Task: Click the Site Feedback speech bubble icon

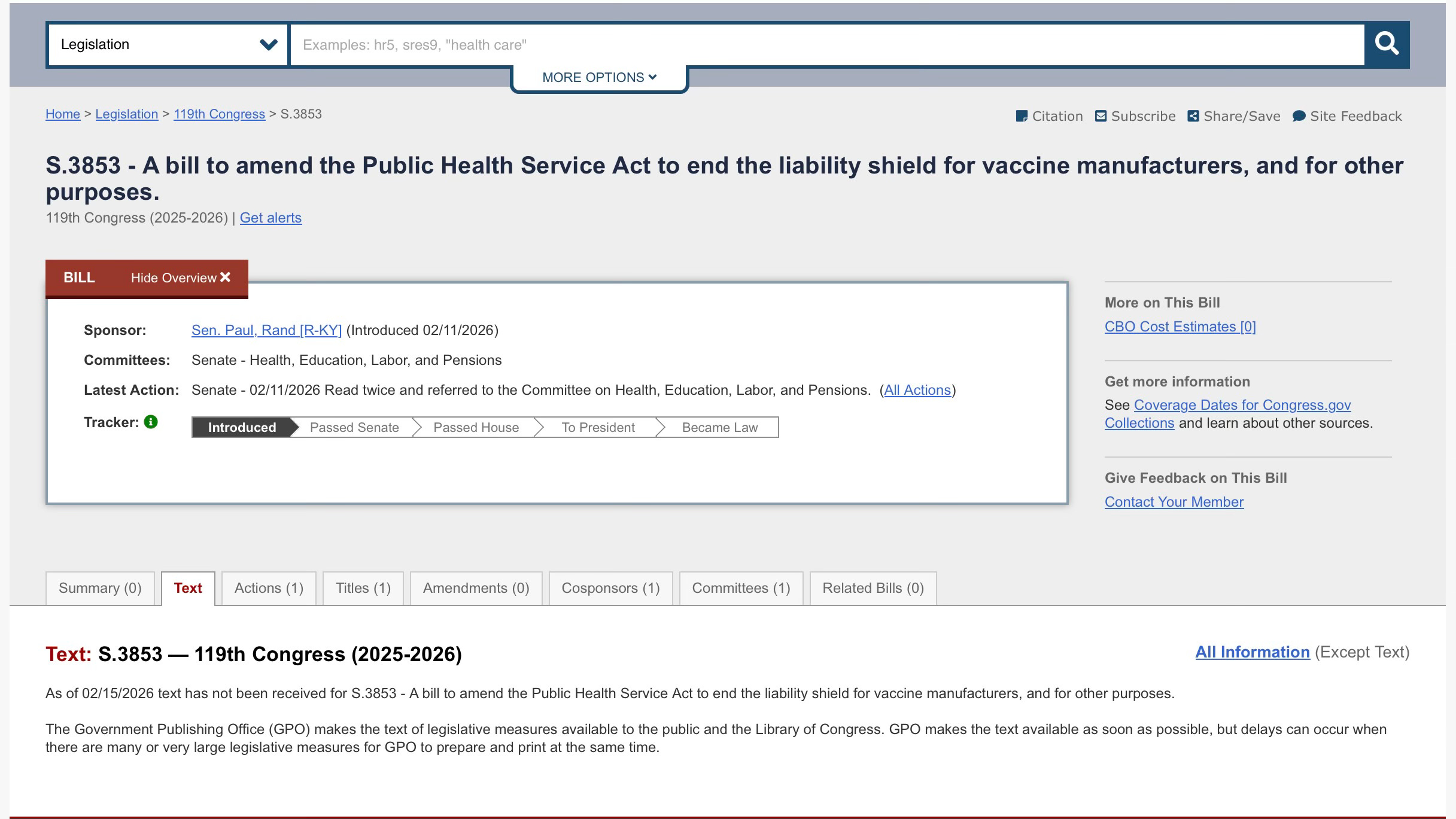Action: pyautogui.click(x=1299, y=116)
